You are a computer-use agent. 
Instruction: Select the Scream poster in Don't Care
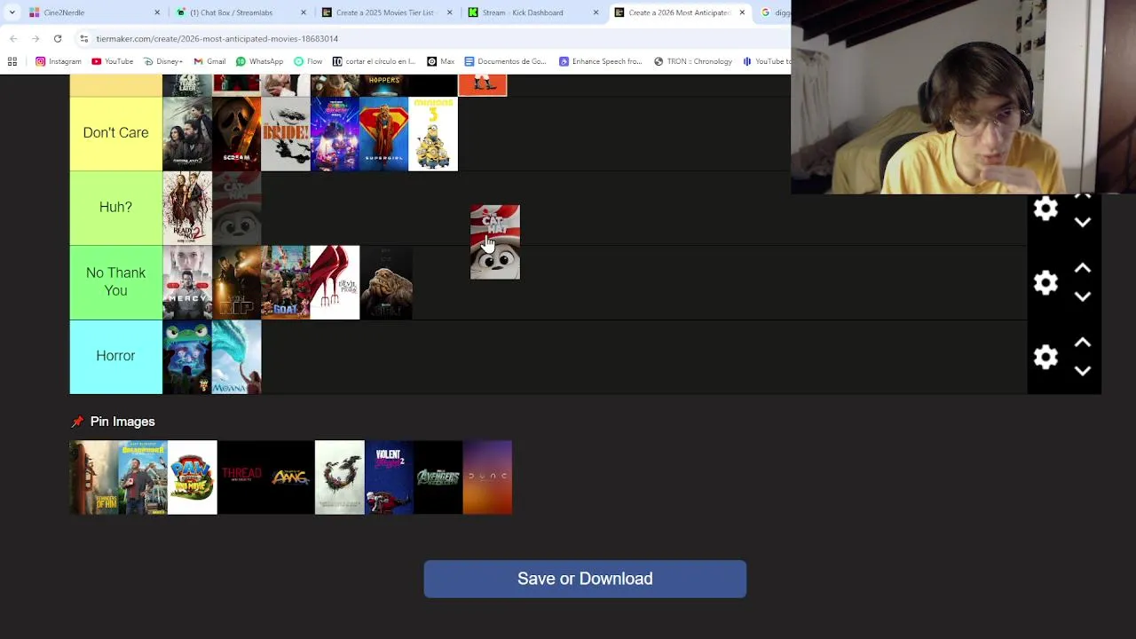pyautogui.click(x=236, y=133)
